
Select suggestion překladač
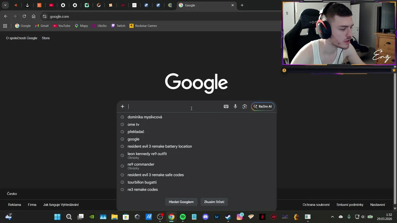[x=197, y=132]
